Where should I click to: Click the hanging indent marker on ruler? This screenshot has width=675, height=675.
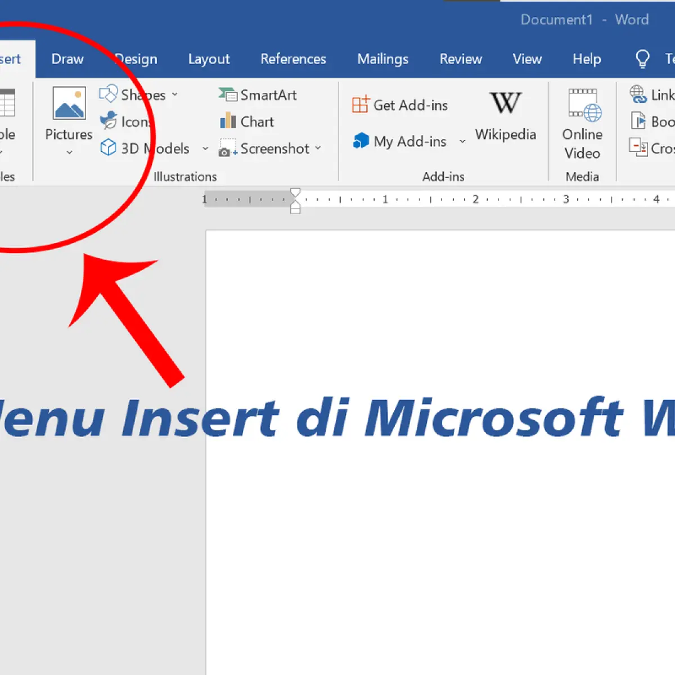295,206
